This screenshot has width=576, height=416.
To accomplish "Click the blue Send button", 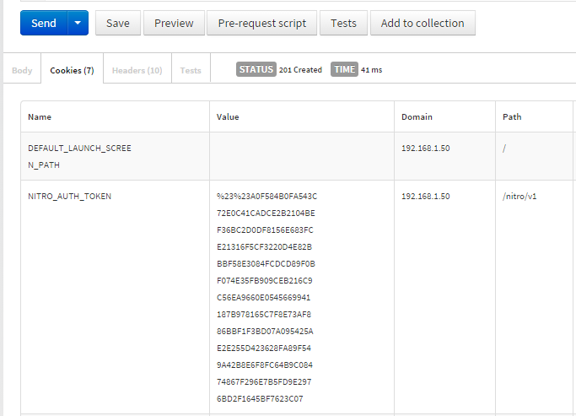I will tap(43, 23).
